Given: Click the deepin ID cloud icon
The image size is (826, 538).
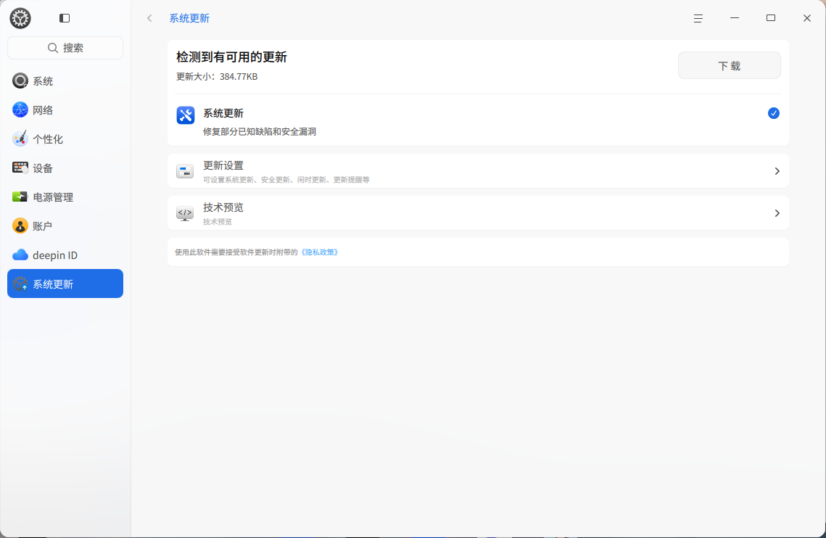Looking at the screenshot, I should tap(20, 255).
